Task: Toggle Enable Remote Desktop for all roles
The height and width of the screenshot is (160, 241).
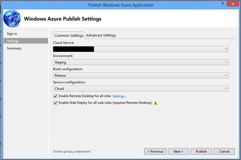Action: point(55,96)
